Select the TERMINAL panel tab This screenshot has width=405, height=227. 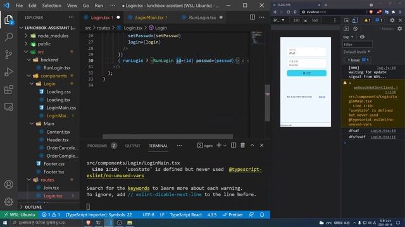point(158,146)
